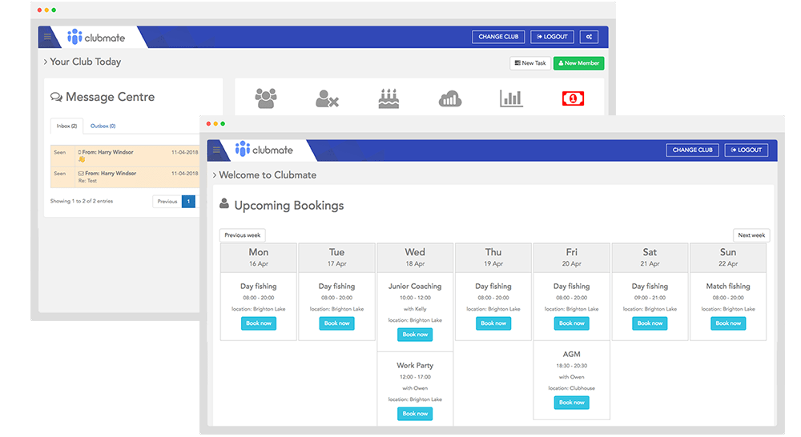This screenshot has width=801, height=437.
Task: Go to Previous week bookings
Action: [x=242, y=235]
